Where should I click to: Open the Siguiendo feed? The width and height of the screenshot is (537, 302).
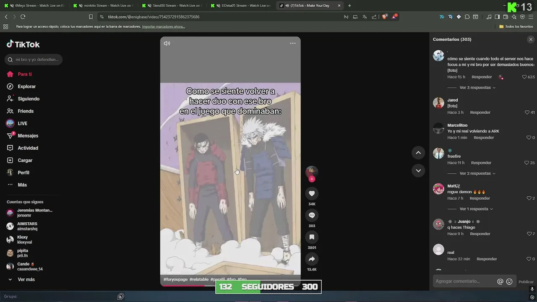coord(23,99)
